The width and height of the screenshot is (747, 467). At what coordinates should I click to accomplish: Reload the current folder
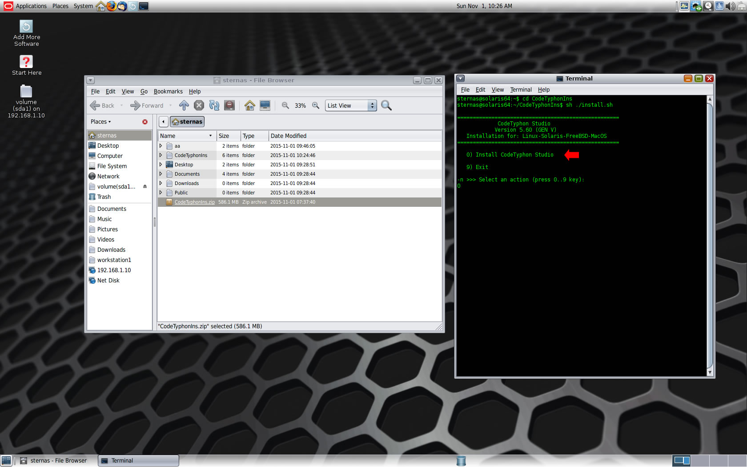214,105
